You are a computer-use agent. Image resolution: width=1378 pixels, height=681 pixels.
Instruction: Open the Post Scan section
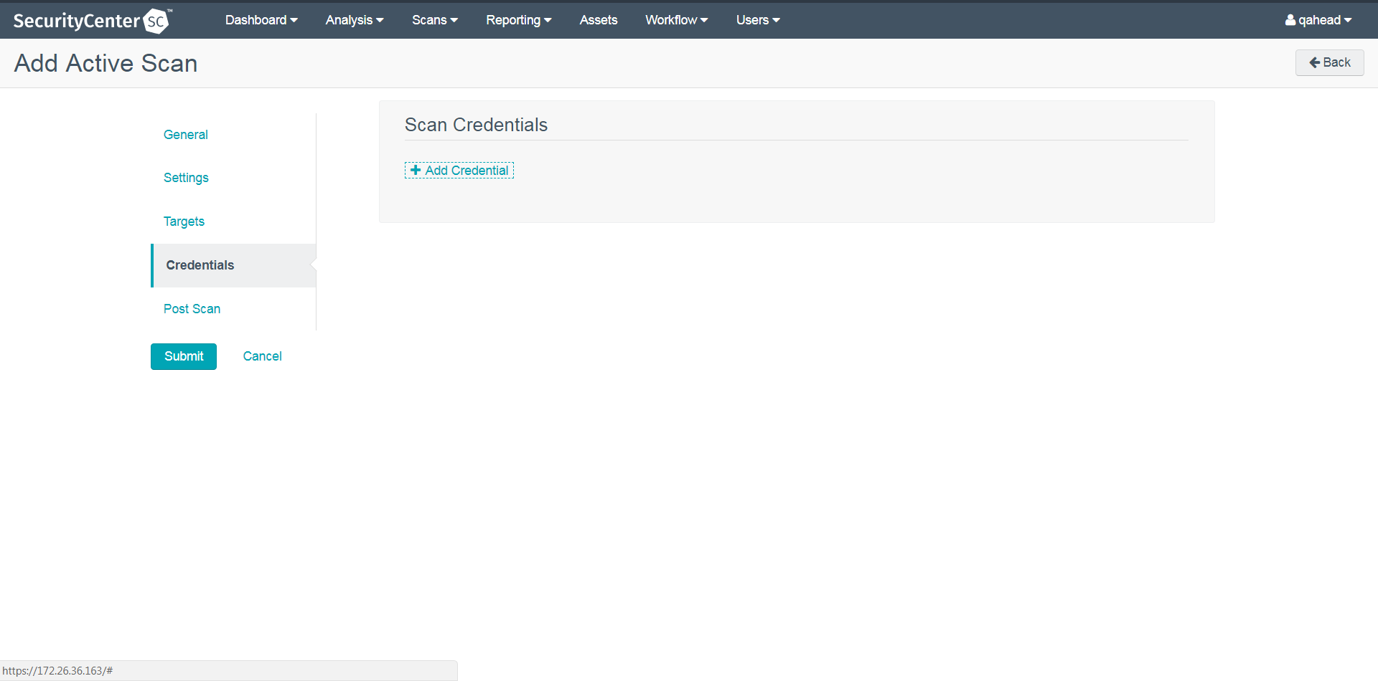pyautogui.click(x=192, y=309)
